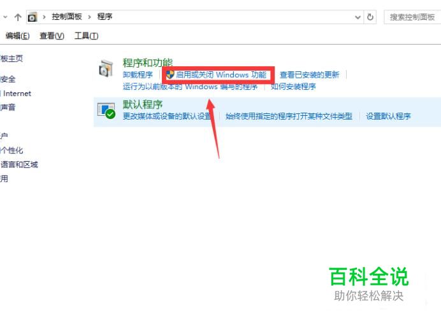Screen dimensions: 441x324
Task: Click 查看已安装的更新 link
Action: tap(309, 74)
